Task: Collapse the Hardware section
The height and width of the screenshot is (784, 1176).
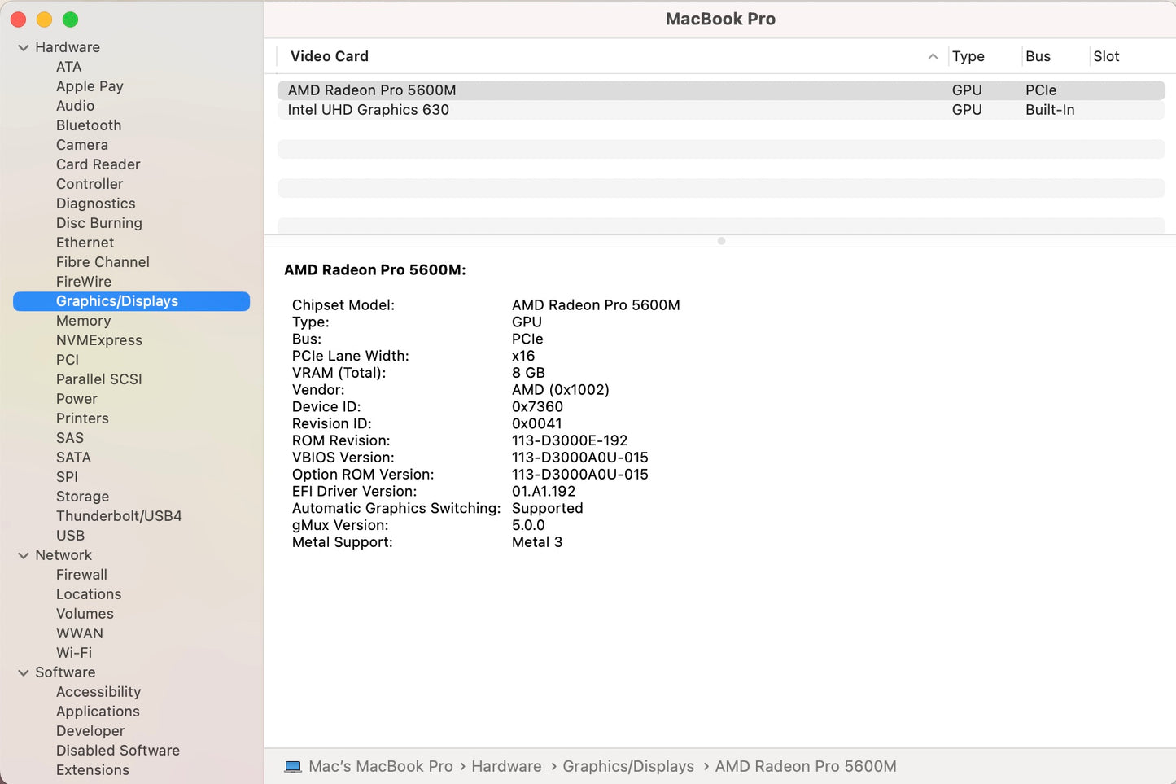Action: [23, 47]
